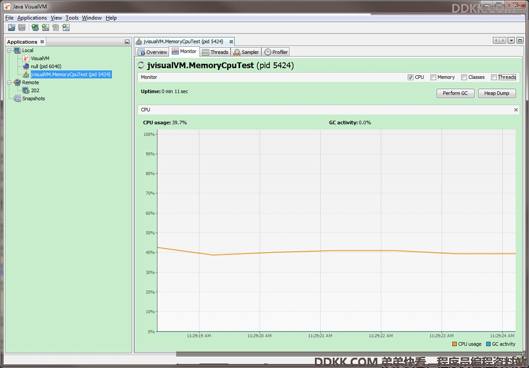
Task: Uncheck the CPU checkbox
Action: coord(411,77)
